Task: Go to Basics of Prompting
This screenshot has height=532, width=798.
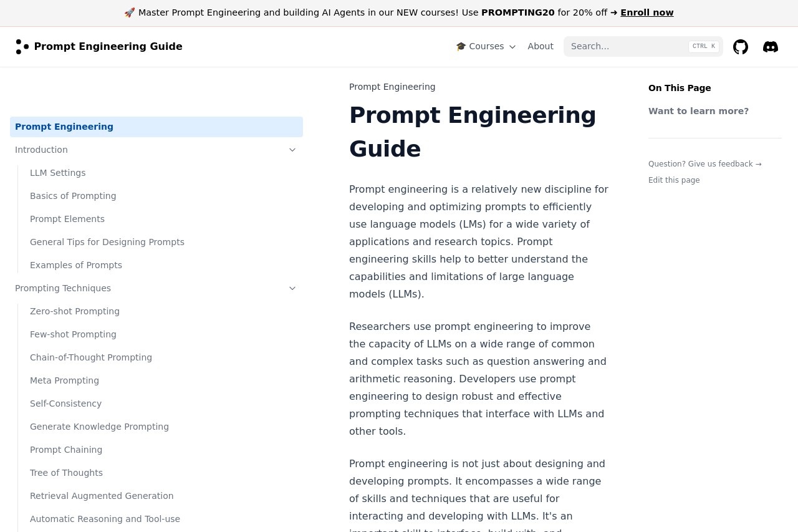Action: tap(73, 196)
